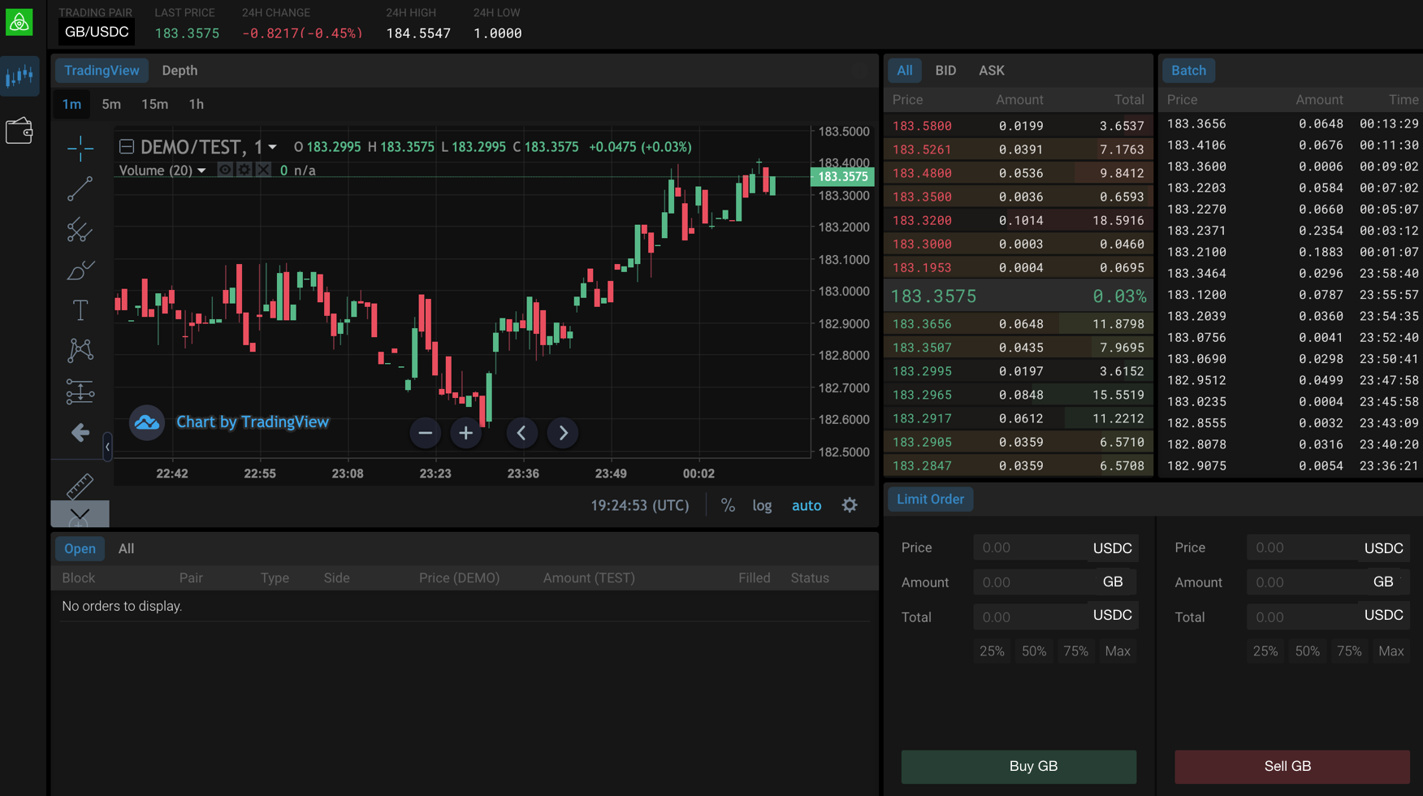This screenshot has height=796, width=1423.
Task: Open the GB/USDC trading pair selector
Action: point(97,32)
